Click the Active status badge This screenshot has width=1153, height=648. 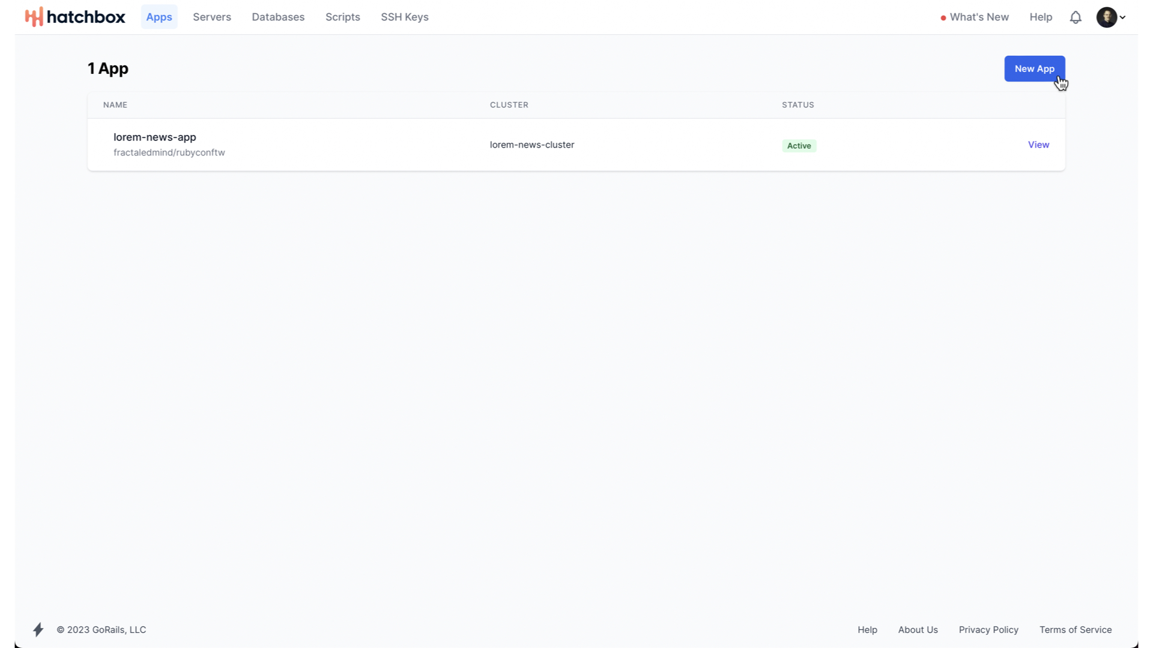point(799,146)
